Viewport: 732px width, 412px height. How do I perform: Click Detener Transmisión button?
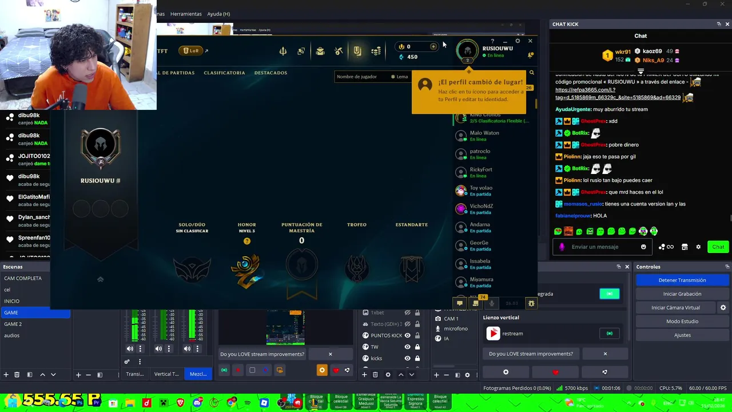point(682,280)
